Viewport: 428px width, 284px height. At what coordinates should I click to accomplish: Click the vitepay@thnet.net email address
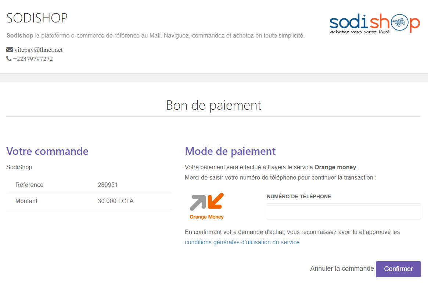point(39,50)
